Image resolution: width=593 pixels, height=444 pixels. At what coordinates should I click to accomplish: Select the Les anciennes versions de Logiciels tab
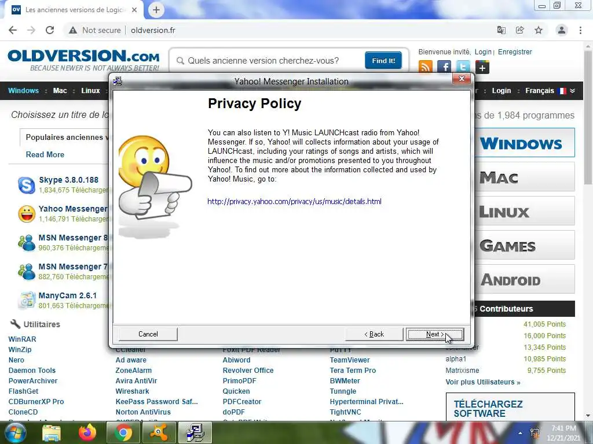[x=74, y=10]
